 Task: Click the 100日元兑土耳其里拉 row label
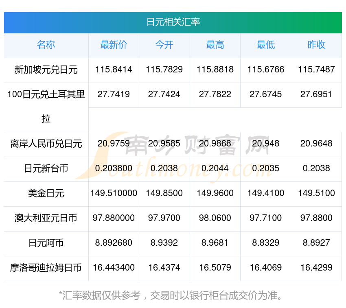(46, 95)
